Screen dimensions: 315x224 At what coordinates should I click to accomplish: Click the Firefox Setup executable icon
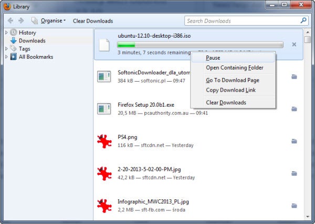(x=104, y=109)
